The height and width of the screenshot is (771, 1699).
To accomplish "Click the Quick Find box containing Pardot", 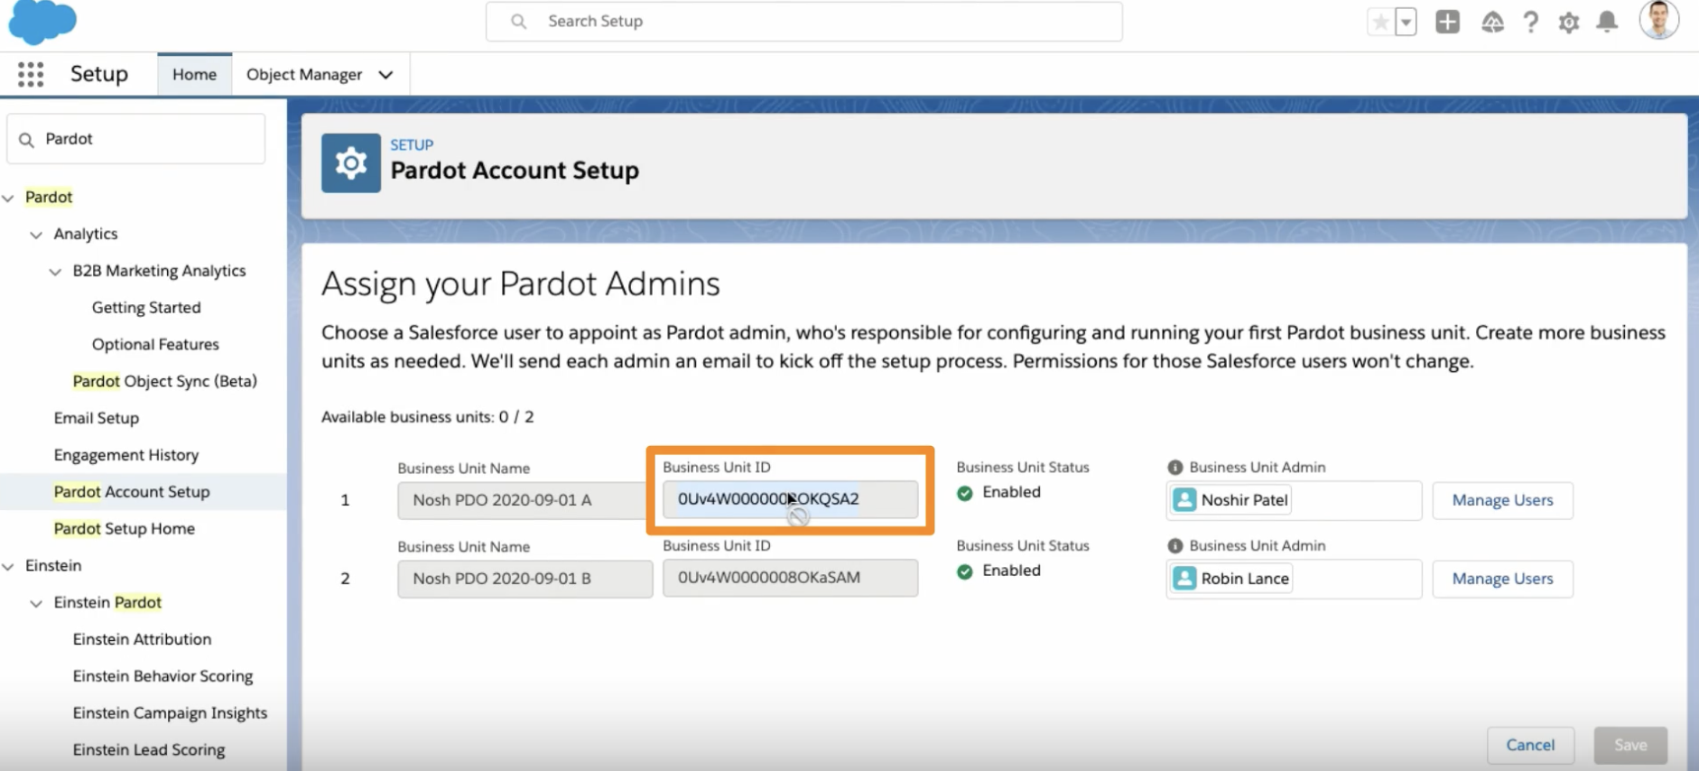I will pyautogui.click(x=136, y=139).
